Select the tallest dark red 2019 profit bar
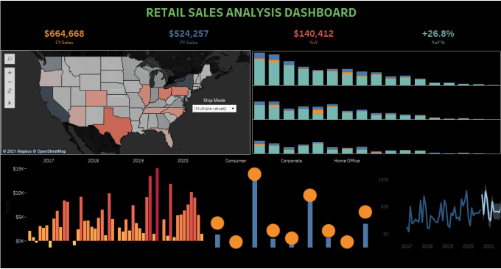Screen dimensions: 501x269 click(x=157, y=204)
